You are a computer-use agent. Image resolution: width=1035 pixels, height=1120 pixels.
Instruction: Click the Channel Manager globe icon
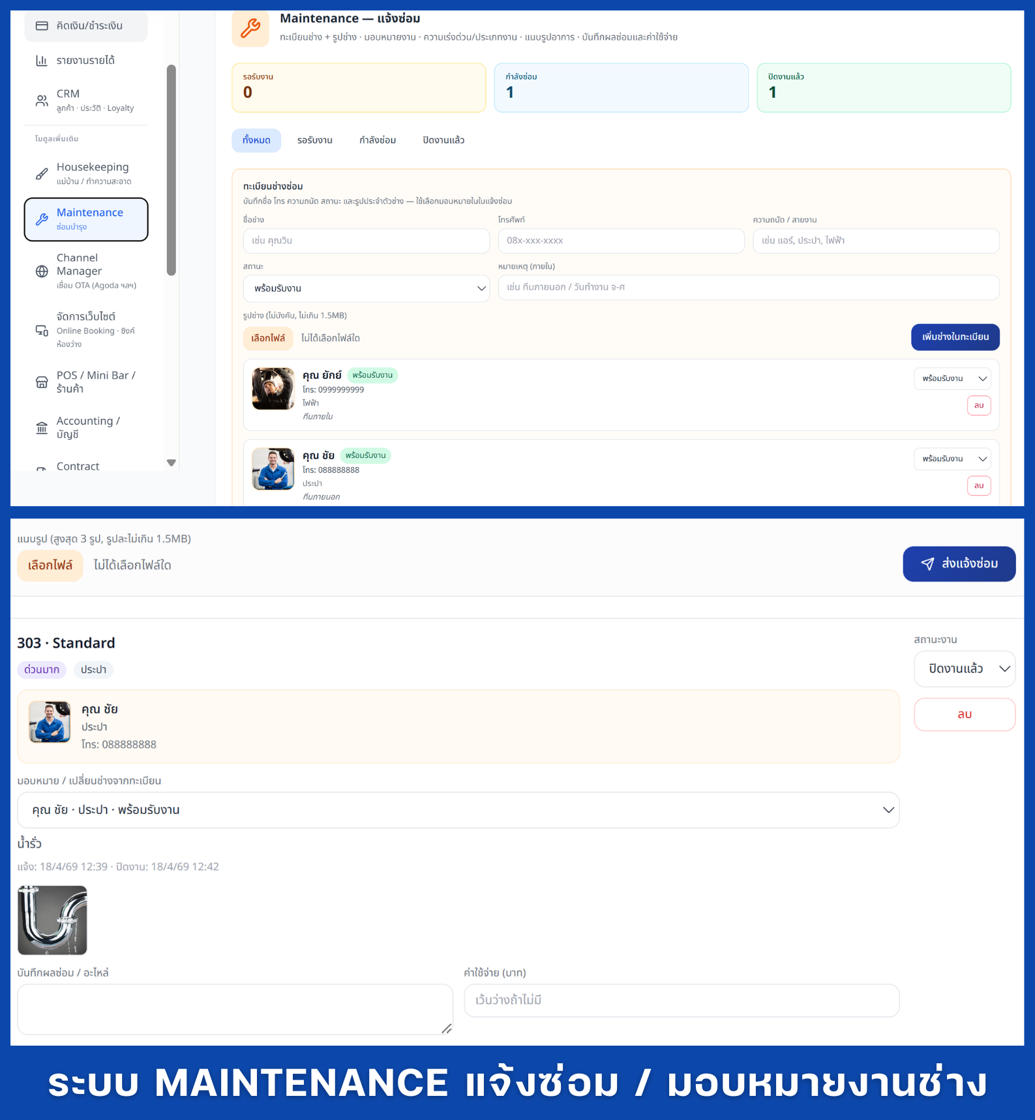pos(42,271)
